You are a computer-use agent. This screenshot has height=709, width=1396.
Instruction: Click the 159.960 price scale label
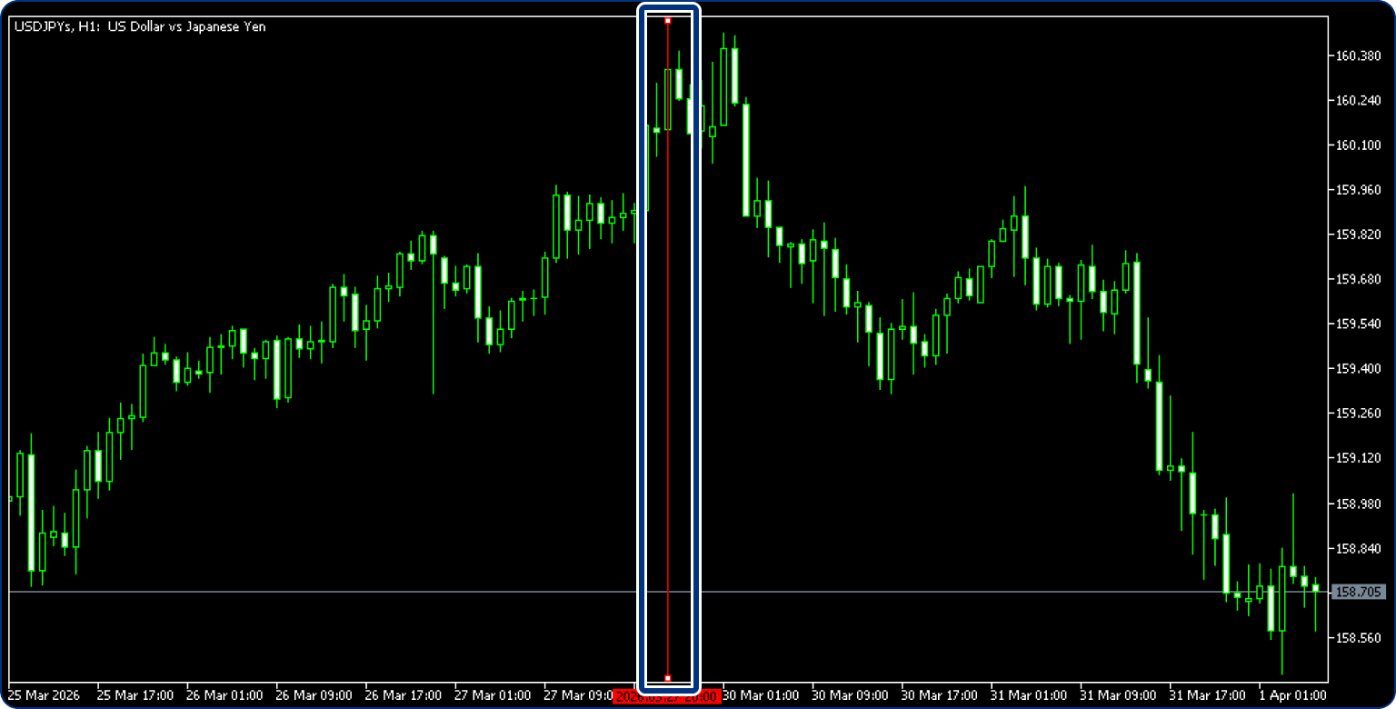pos(1358,190)
